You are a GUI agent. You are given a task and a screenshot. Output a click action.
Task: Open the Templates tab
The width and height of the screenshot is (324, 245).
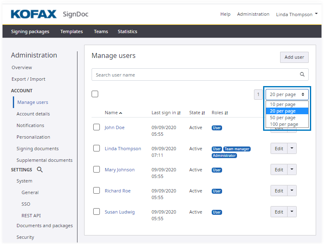pyautogui.click(x=71, y=31)
